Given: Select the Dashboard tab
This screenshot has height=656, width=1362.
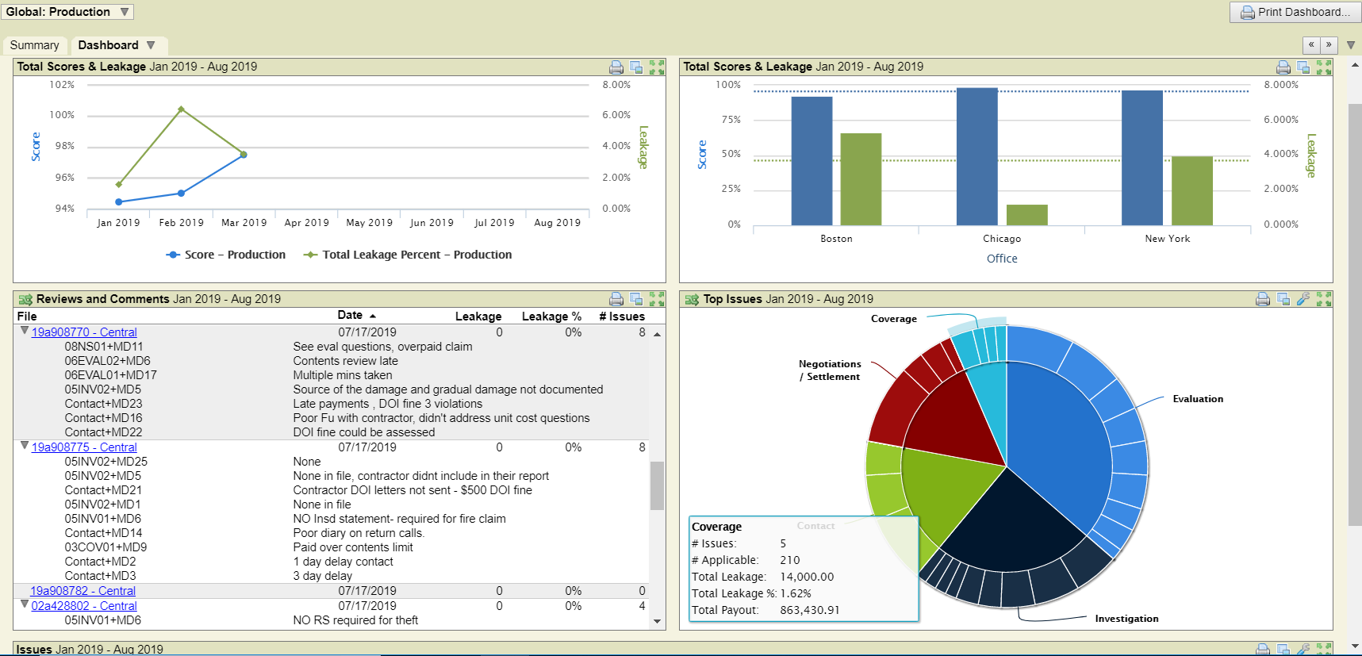Looking at the screenshot, I should (x=109, y=45).
